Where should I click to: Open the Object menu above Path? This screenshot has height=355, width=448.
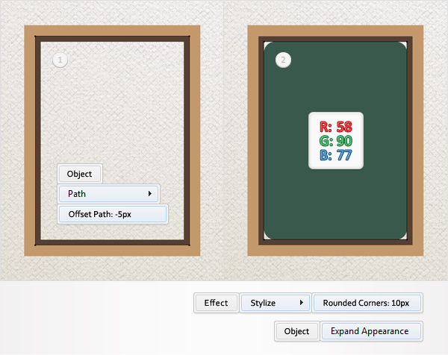(x=80, y=174)
